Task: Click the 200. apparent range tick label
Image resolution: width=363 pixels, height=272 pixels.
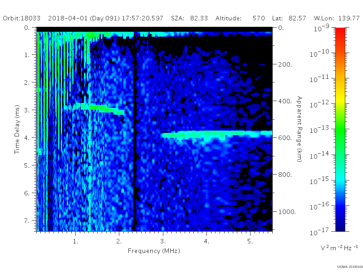Action: tap(285, 64)
